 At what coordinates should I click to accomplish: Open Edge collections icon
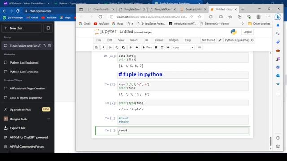pyautogui.click(x=239, y=17)
